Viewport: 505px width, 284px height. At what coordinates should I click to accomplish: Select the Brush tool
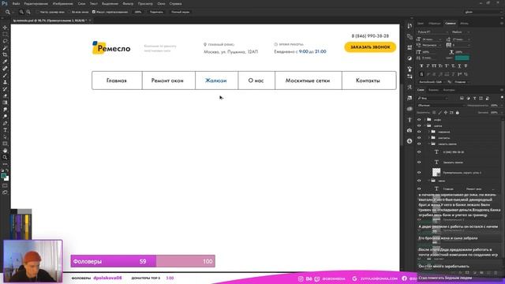(5, 76)
